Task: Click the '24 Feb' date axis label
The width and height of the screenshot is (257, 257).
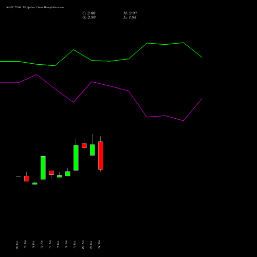Action: (x=99, y=244)
